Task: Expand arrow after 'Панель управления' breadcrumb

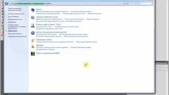Action: [x=32, y=3]
